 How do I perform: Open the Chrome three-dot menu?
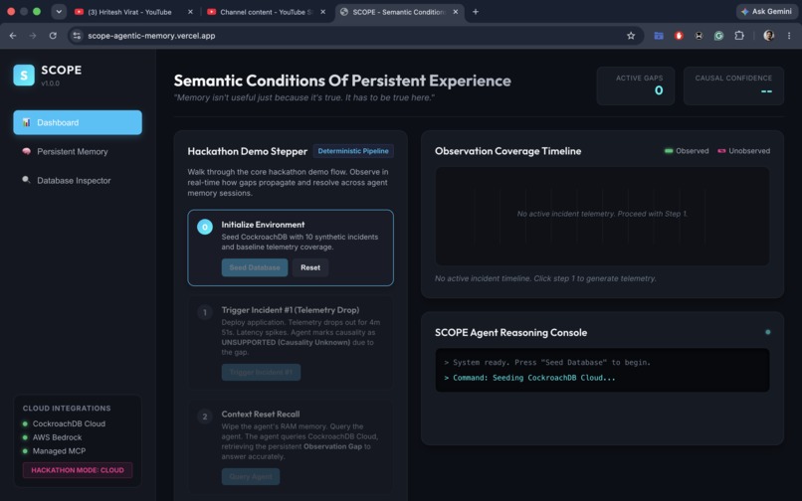point(789,36)
